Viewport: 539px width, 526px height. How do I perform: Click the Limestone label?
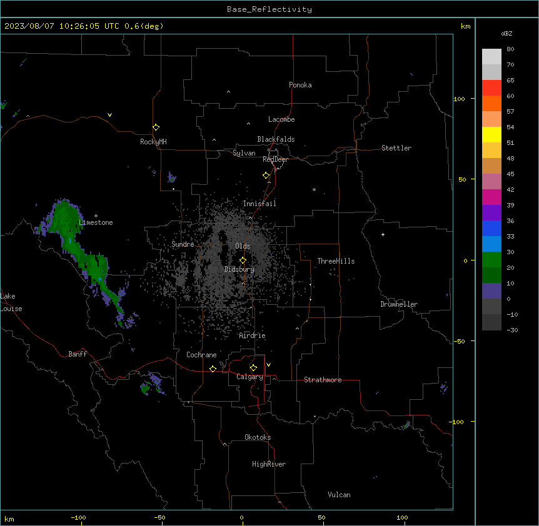(x=96, y=222)
